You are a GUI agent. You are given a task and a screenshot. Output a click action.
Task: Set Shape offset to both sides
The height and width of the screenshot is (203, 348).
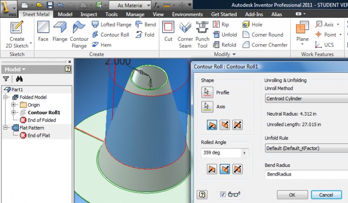[x=237, y=125]
